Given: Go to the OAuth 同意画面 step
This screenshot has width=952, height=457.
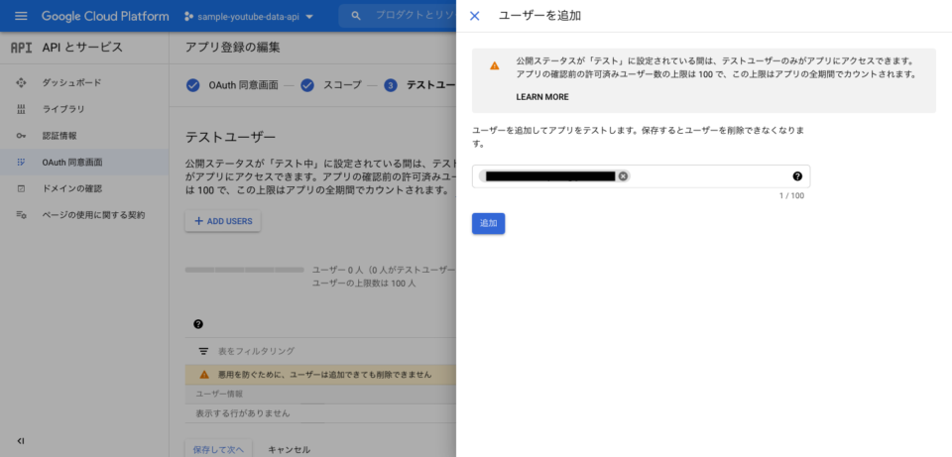Looking at the screenshot, I should pos(232,85).
